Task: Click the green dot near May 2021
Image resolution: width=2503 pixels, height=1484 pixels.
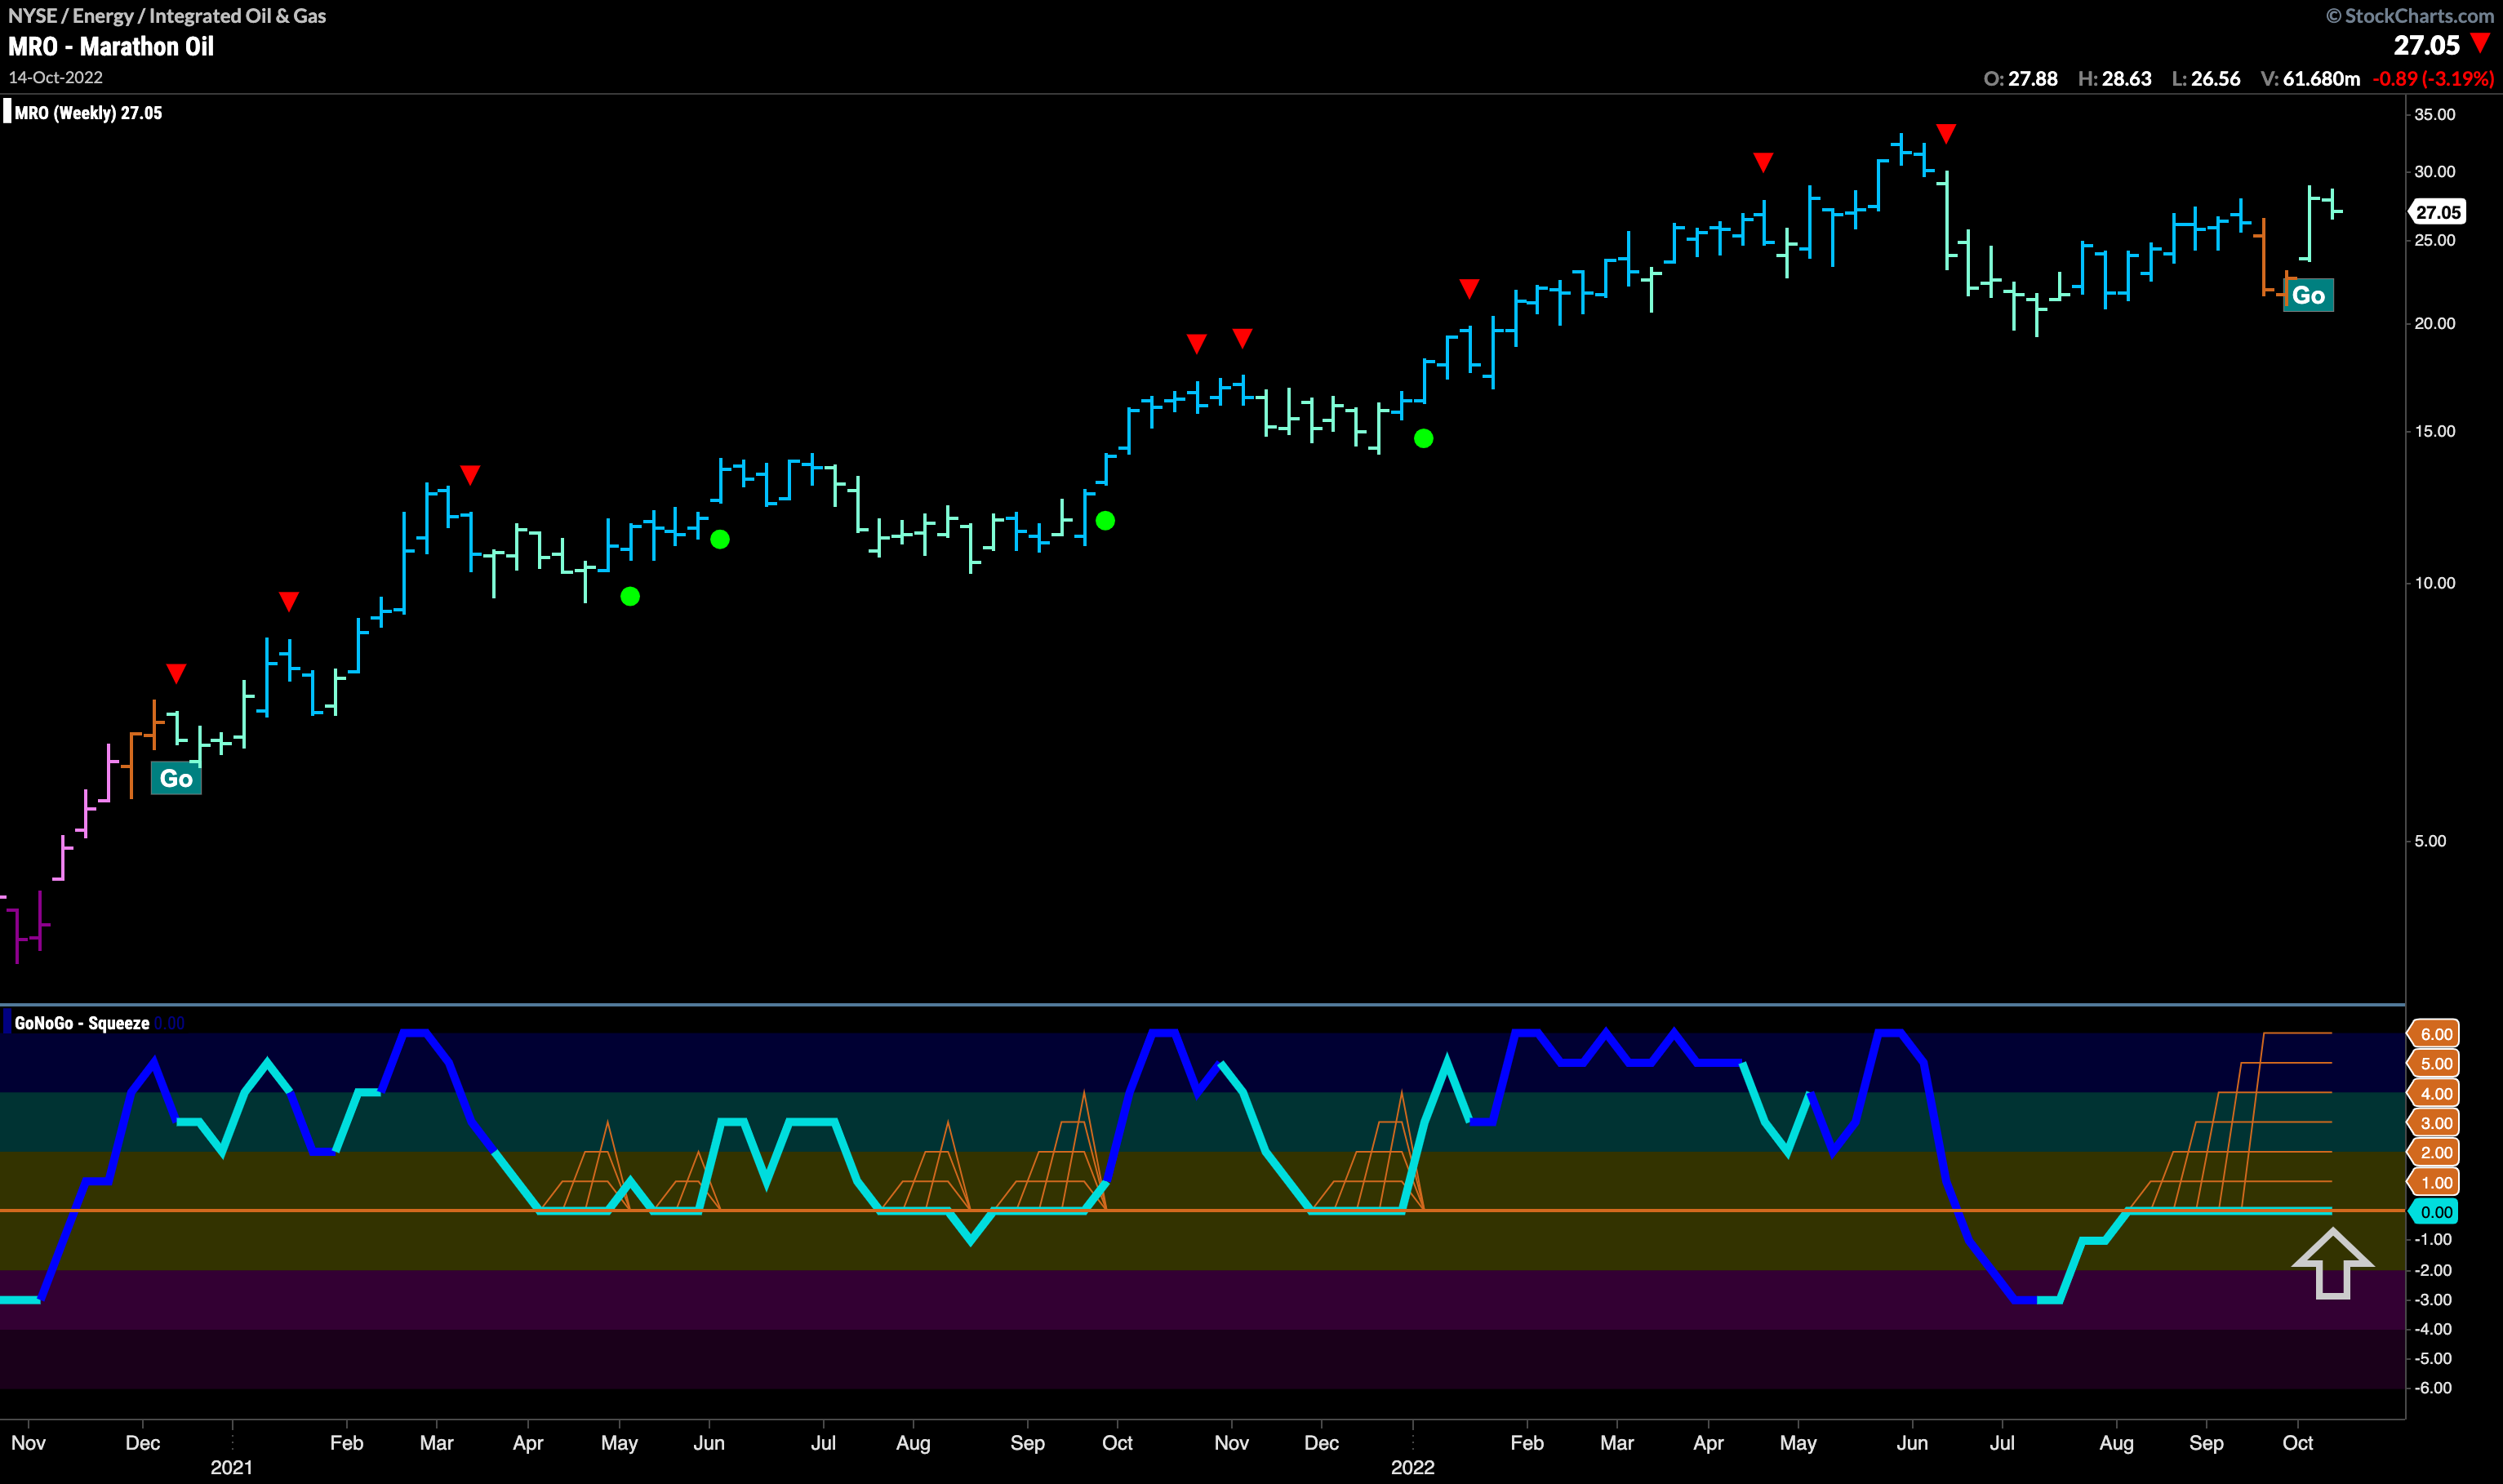Action: [630, 596]
